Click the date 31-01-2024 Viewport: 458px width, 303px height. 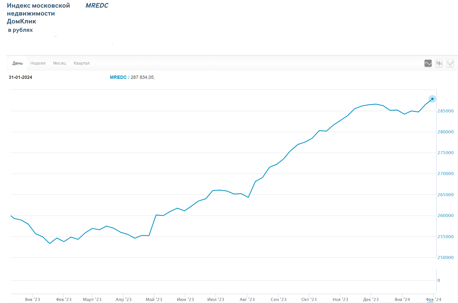pos(20,77)
